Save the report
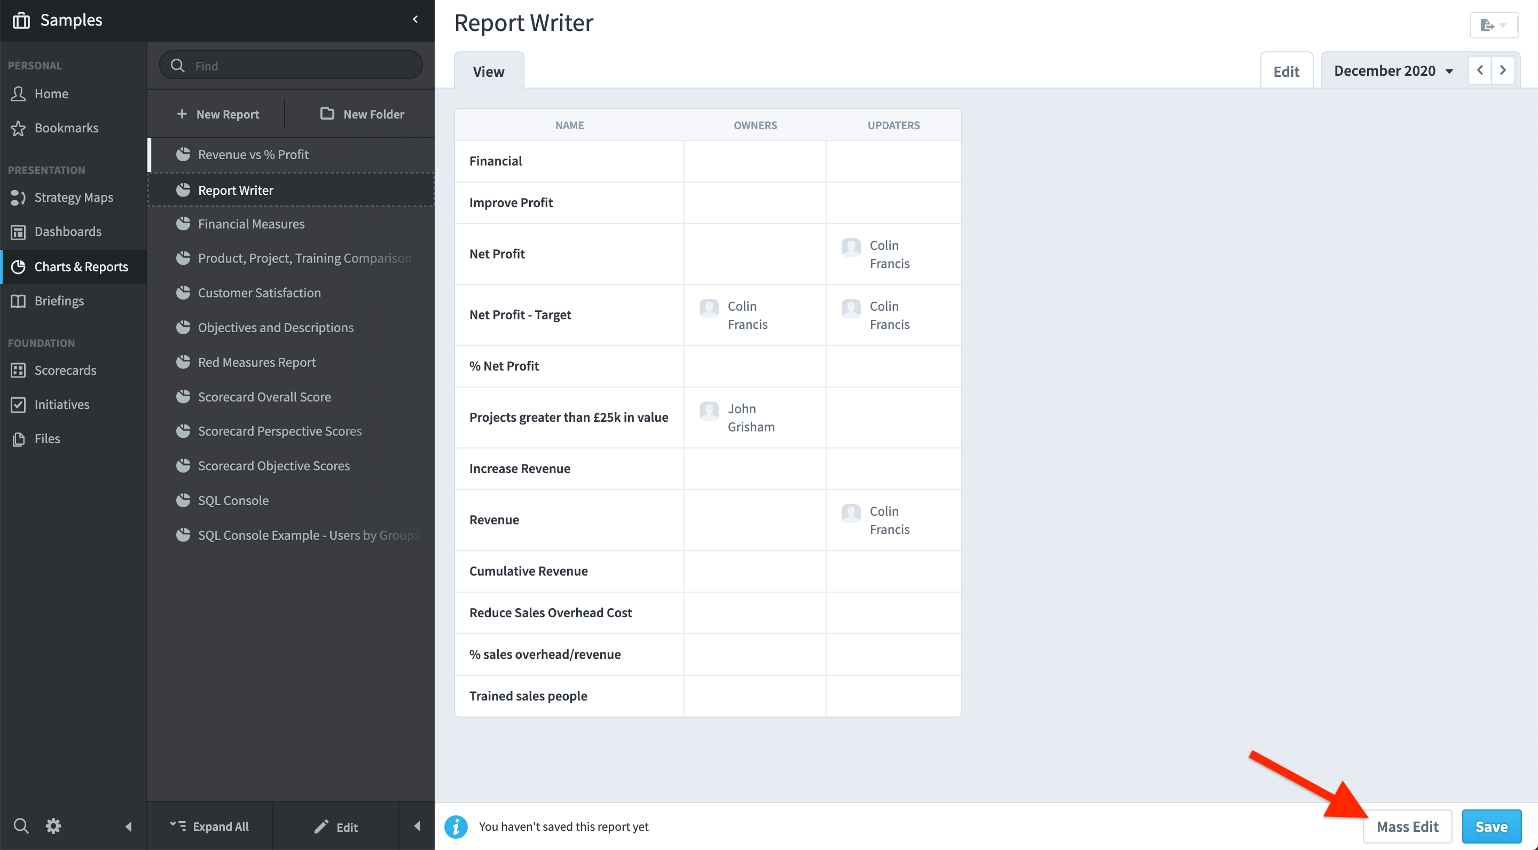Viewport: 1538px width, 850px height. 1491,827
